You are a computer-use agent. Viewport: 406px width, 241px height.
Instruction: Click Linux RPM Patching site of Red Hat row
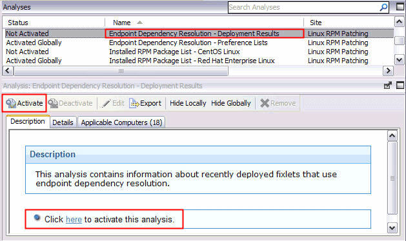pos(338,61)
